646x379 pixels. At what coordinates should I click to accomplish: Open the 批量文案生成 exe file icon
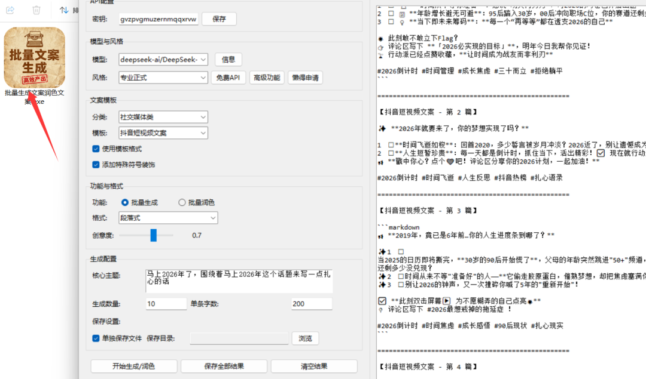(35, 57)
